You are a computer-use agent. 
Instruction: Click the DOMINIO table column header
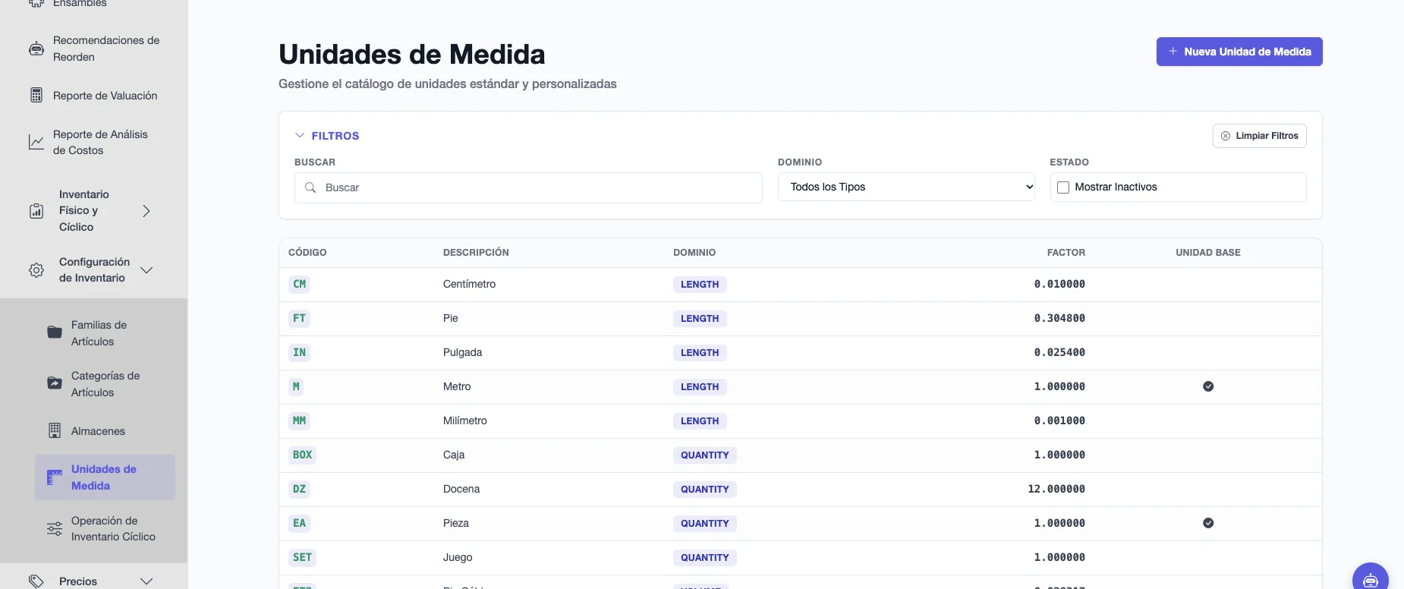point(694,253)
